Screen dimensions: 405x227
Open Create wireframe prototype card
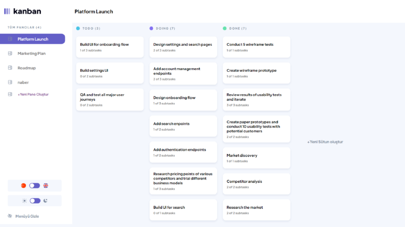pos(256,73)
